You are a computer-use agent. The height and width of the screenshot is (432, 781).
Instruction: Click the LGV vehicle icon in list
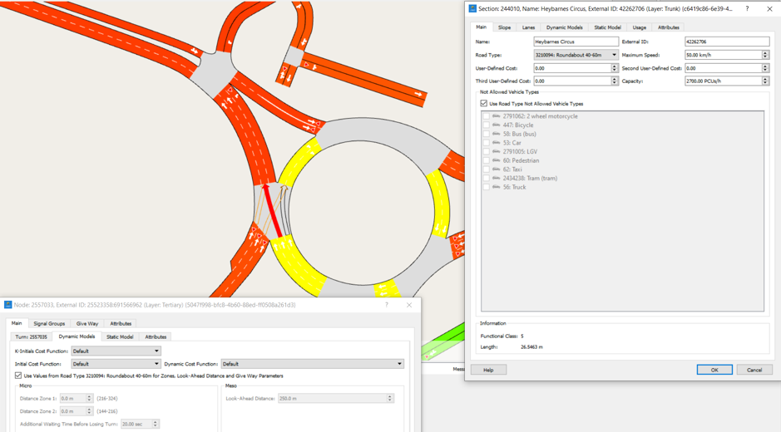click(x=496, y=151)
